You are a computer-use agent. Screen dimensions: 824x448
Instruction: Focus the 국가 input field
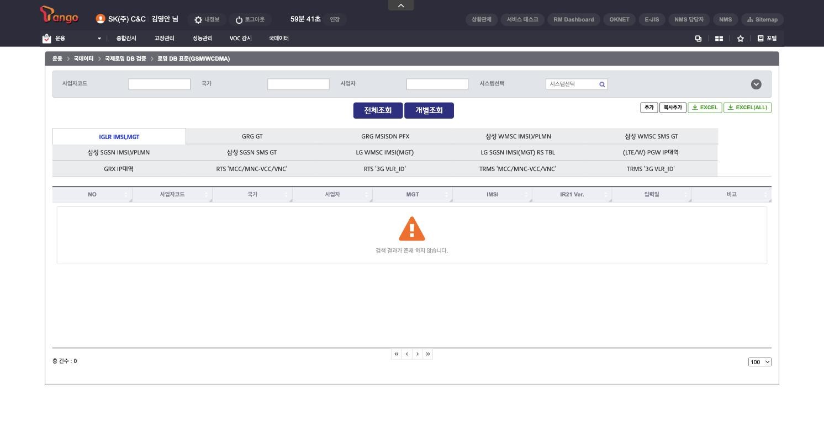[298, 84]
